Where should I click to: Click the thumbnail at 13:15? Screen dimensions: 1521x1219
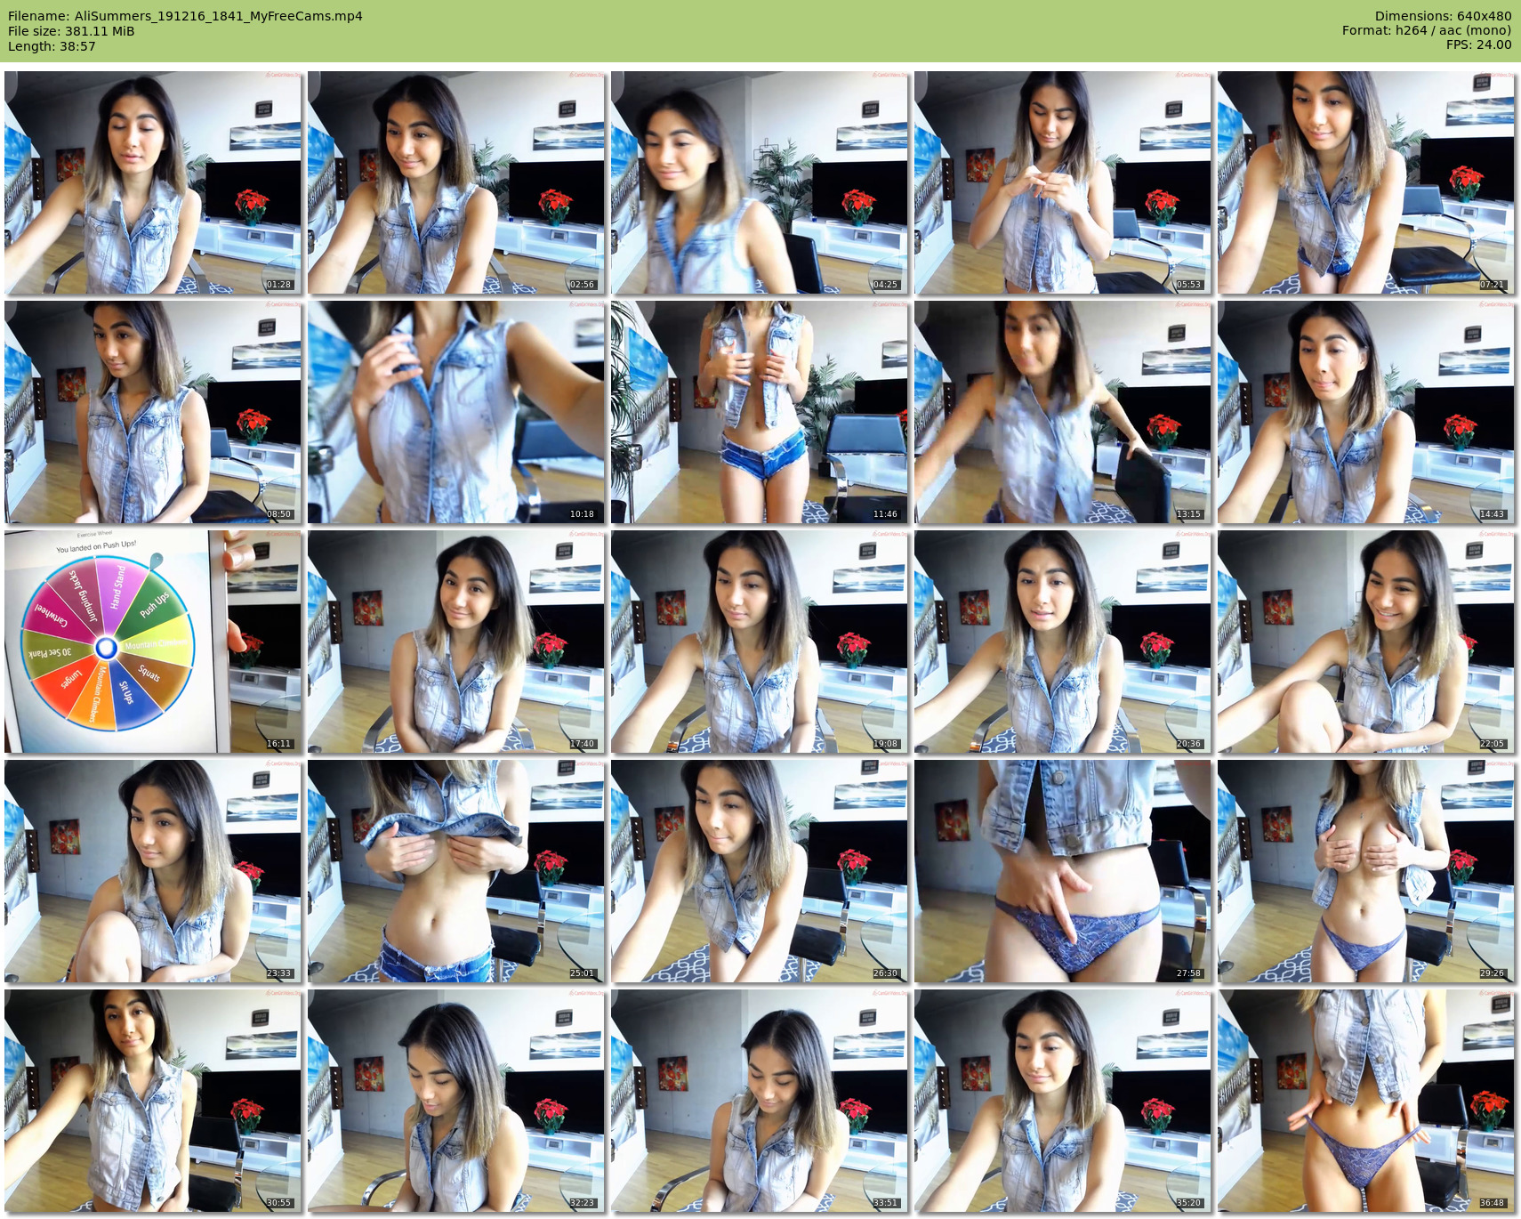[1063, 412]
